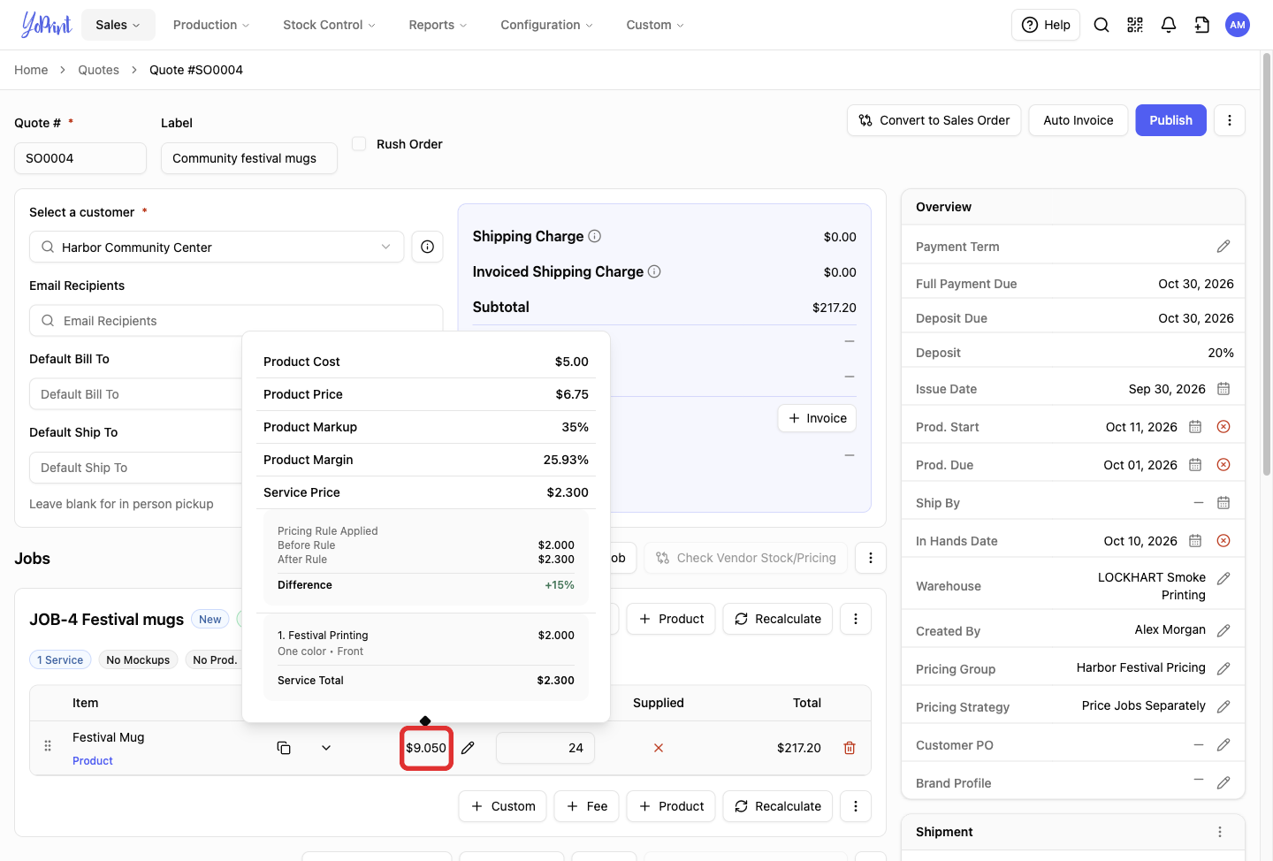The width and height of the screenshot is (1273, 861).
Task: Grab the Festival Mug drag handle
Action: [x=48, y=746]
